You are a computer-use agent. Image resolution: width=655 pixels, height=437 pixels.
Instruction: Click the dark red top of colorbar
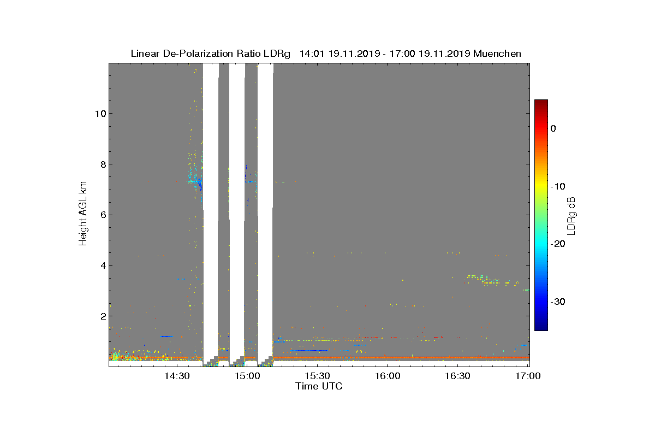(541, 103)
